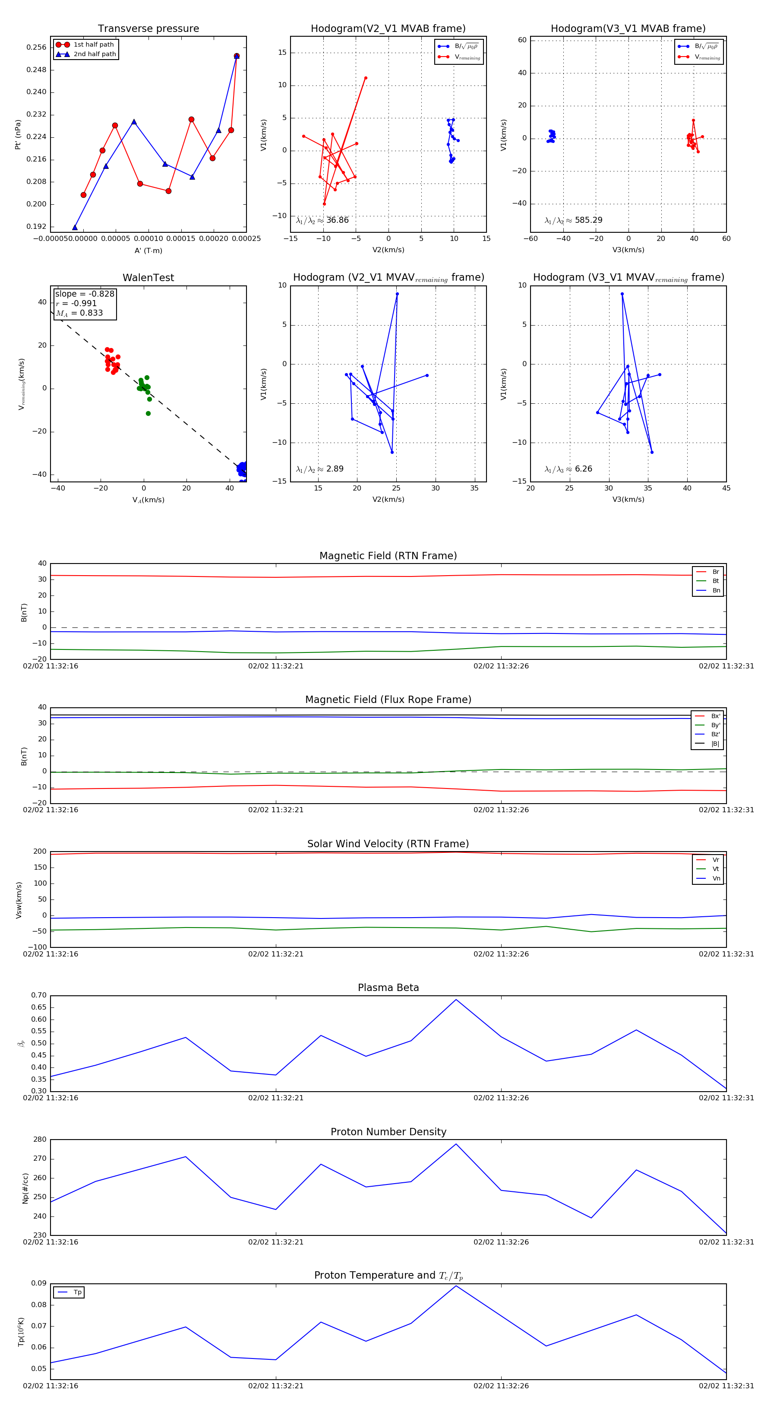The image size is (777, 1425).
Task: Click the By' legend entry
Action: pyautogui.click(x=708, y=725)
